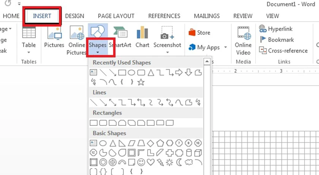Select the right triangle in Basic Shapes
Screen dimensions: 319x175
click(122, 143)
